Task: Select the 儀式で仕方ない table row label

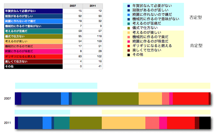Action: click(x=33, y=36)
